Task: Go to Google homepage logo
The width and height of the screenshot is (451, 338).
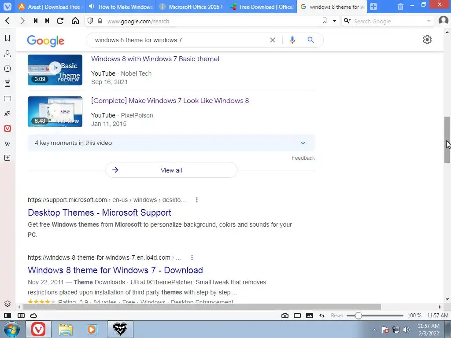Action: pyautogui.click(x=45, y=40)
